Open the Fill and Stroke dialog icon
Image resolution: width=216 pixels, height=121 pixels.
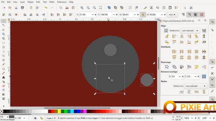click(x=145, y=8)
